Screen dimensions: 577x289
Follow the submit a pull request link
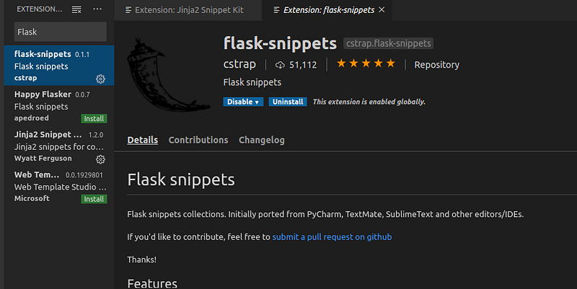[x=332, y=237]
